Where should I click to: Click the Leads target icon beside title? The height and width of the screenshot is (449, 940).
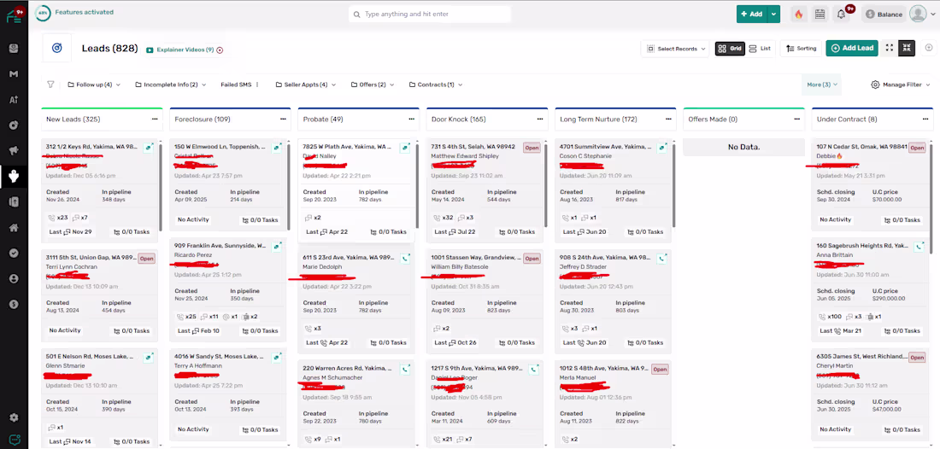57,48
